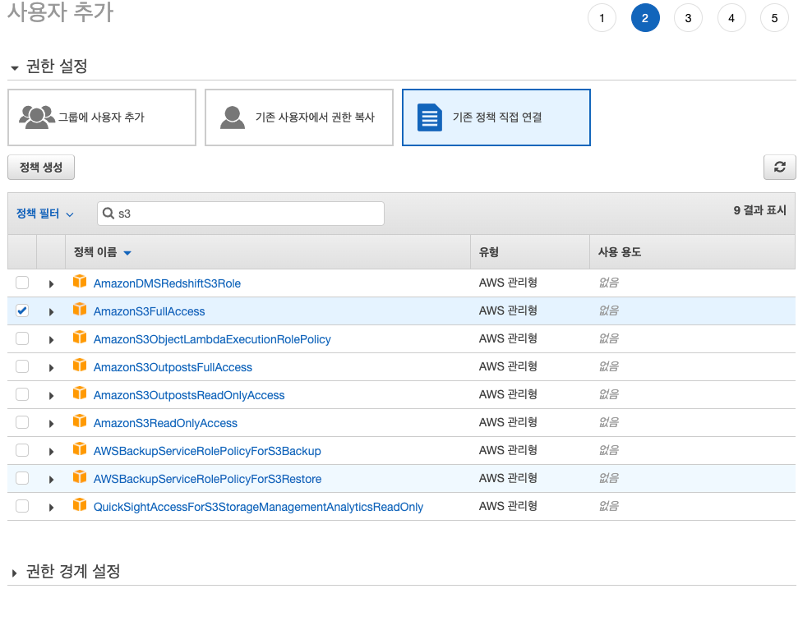Viewport: 812px width, 621px height.
Task: Click the orange box icon for AmazonS3FullAccess
Action: pyautogui.click(x=80, y=309)
